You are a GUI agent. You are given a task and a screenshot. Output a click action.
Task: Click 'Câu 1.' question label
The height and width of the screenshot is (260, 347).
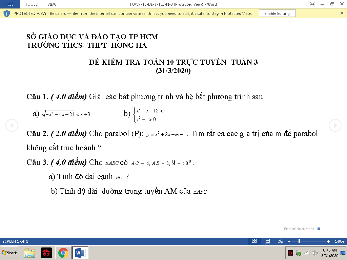click(37, 96)
